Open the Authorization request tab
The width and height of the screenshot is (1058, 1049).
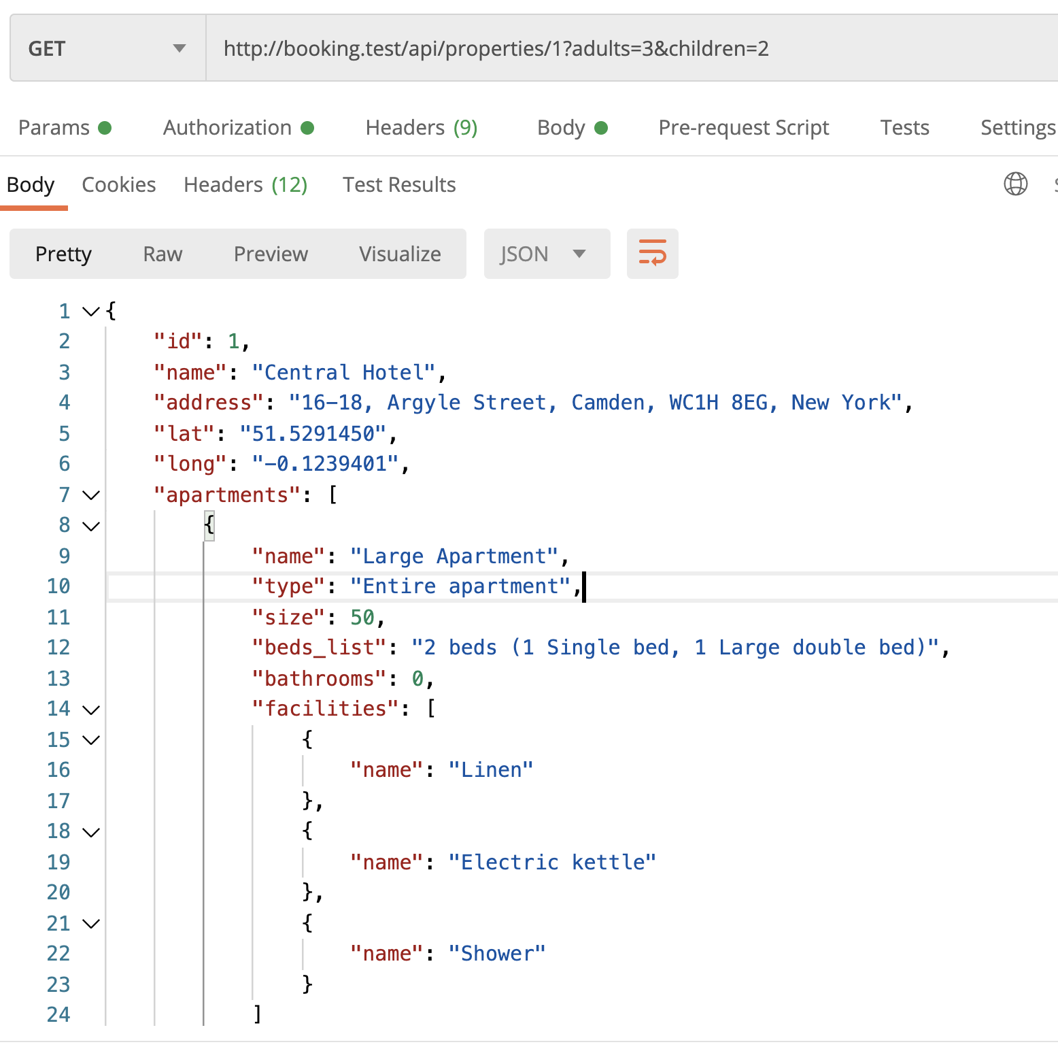pyautogui.click(x=238, y=128)
